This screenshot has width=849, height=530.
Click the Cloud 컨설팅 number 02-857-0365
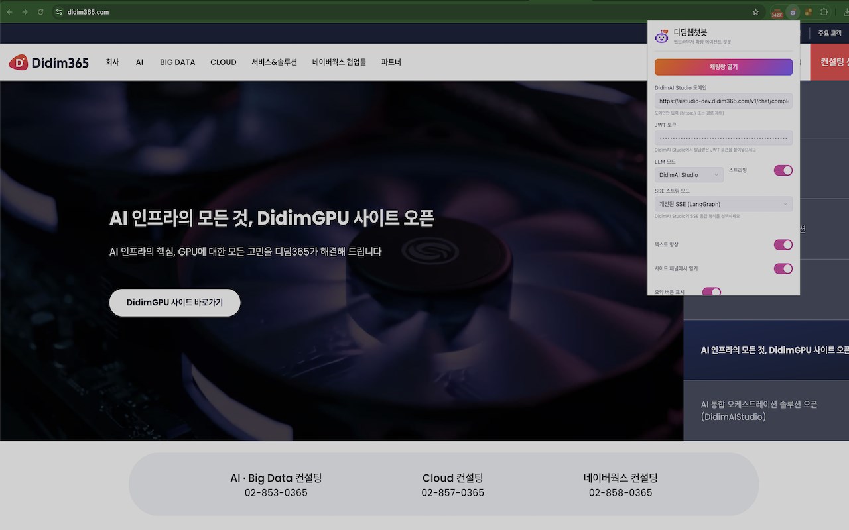pos(453,493)
